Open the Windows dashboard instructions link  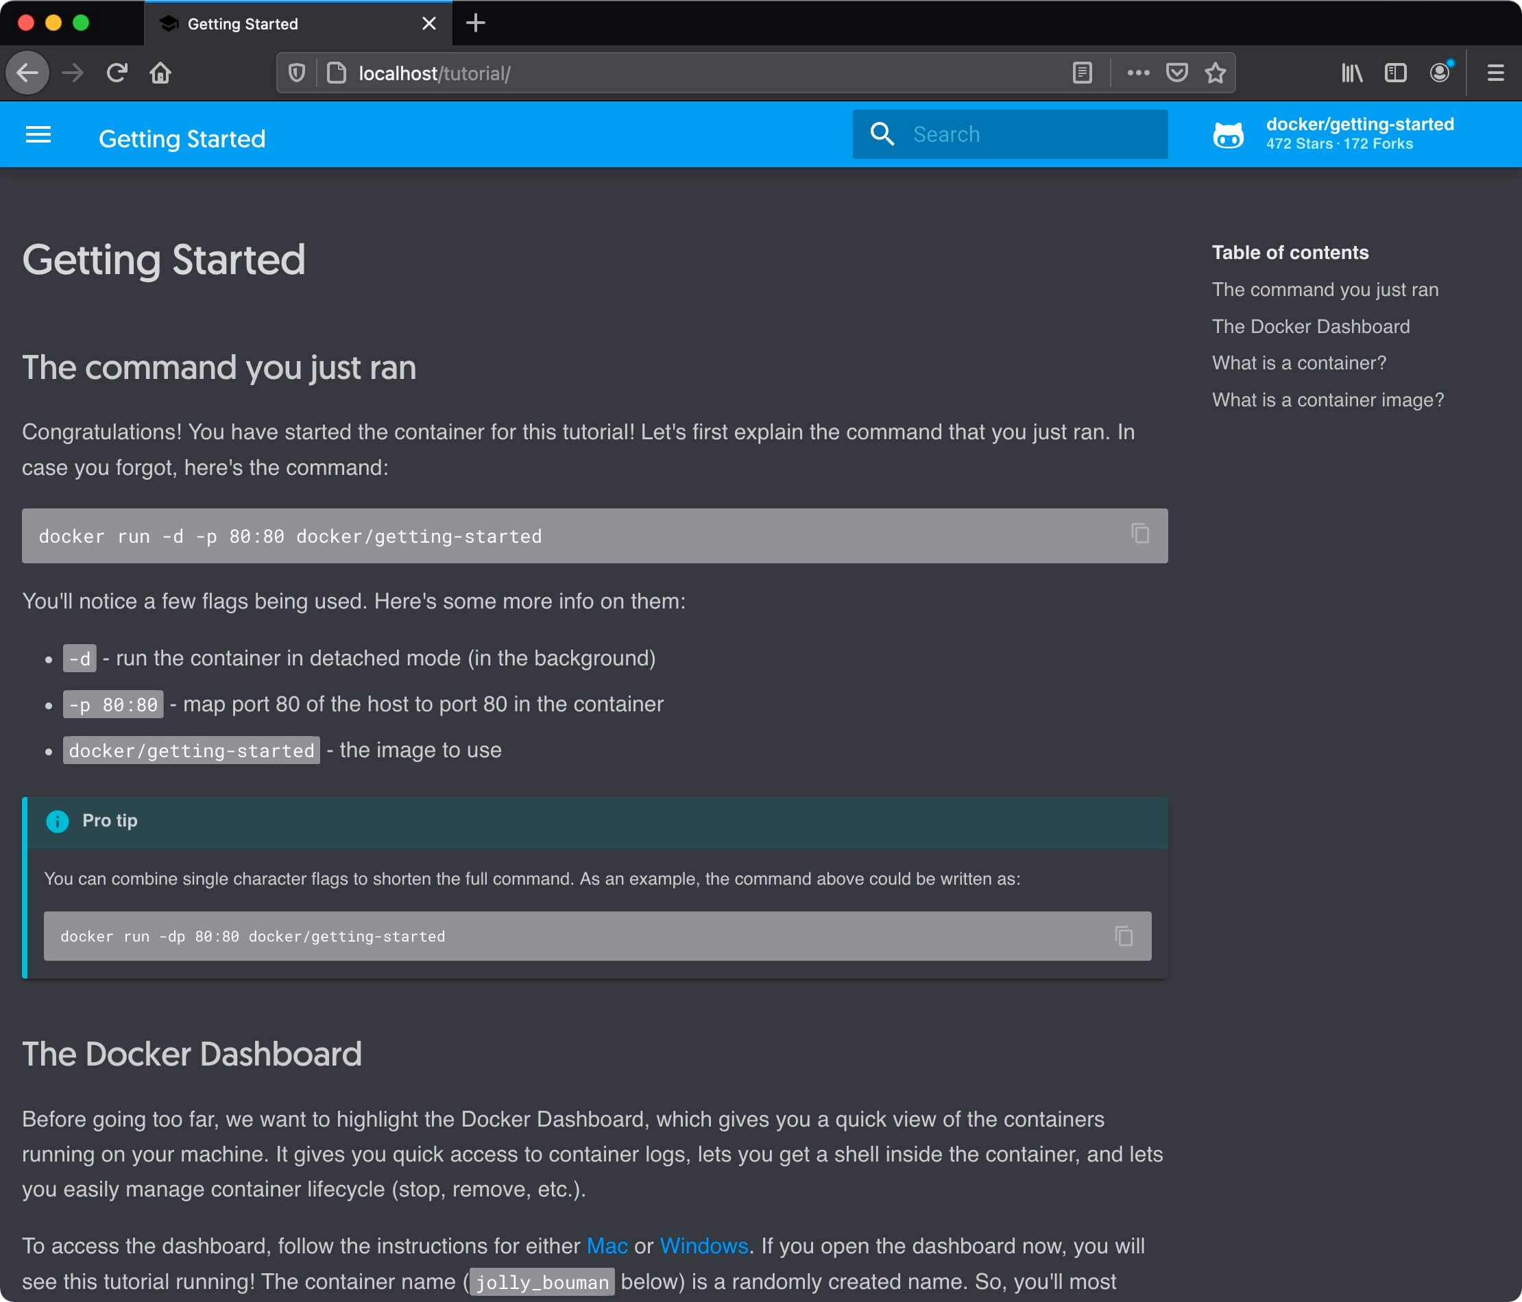click(703, 1245)
